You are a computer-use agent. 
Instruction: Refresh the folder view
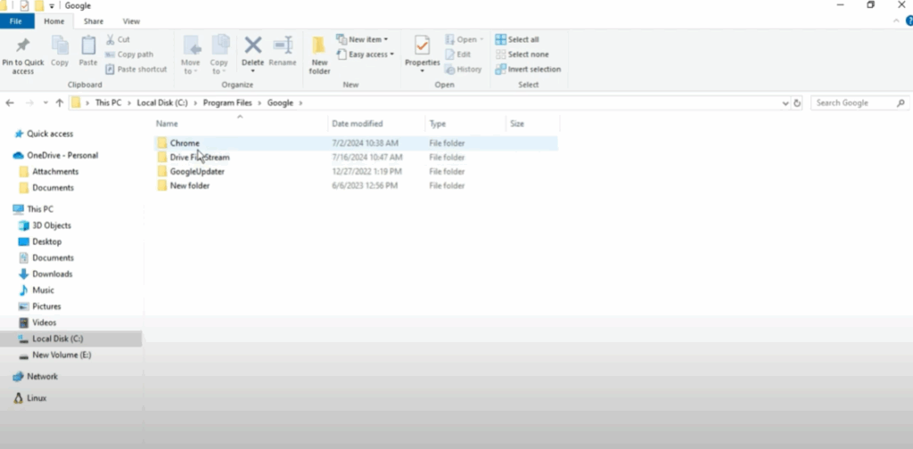click(797, 103)
